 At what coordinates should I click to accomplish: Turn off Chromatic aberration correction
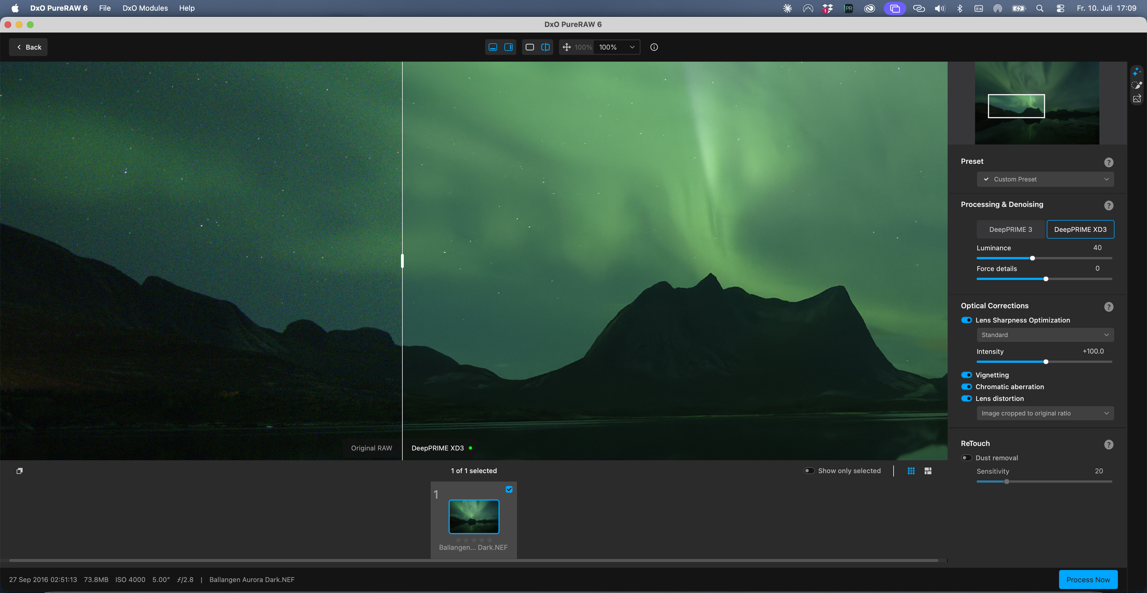966,387
